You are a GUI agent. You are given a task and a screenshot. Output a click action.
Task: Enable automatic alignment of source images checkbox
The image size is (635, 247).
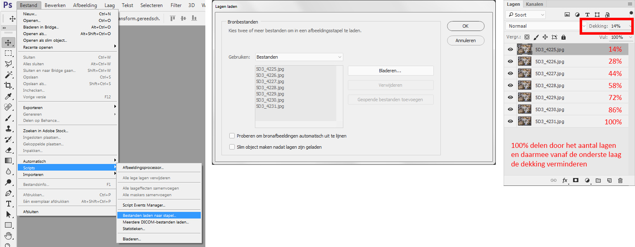[232, 135]
